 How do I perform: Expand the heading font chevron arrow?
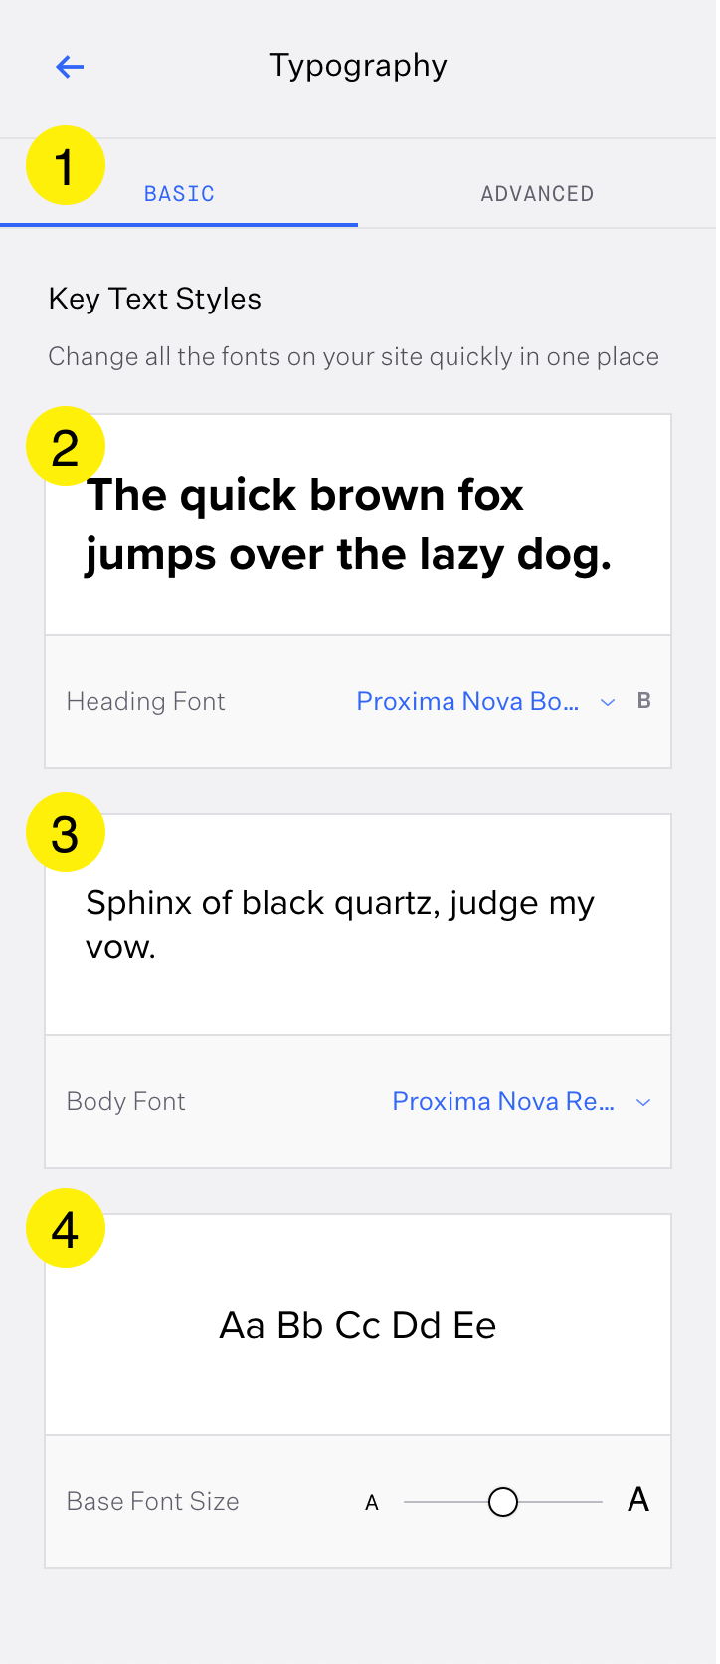click(608, 703)
